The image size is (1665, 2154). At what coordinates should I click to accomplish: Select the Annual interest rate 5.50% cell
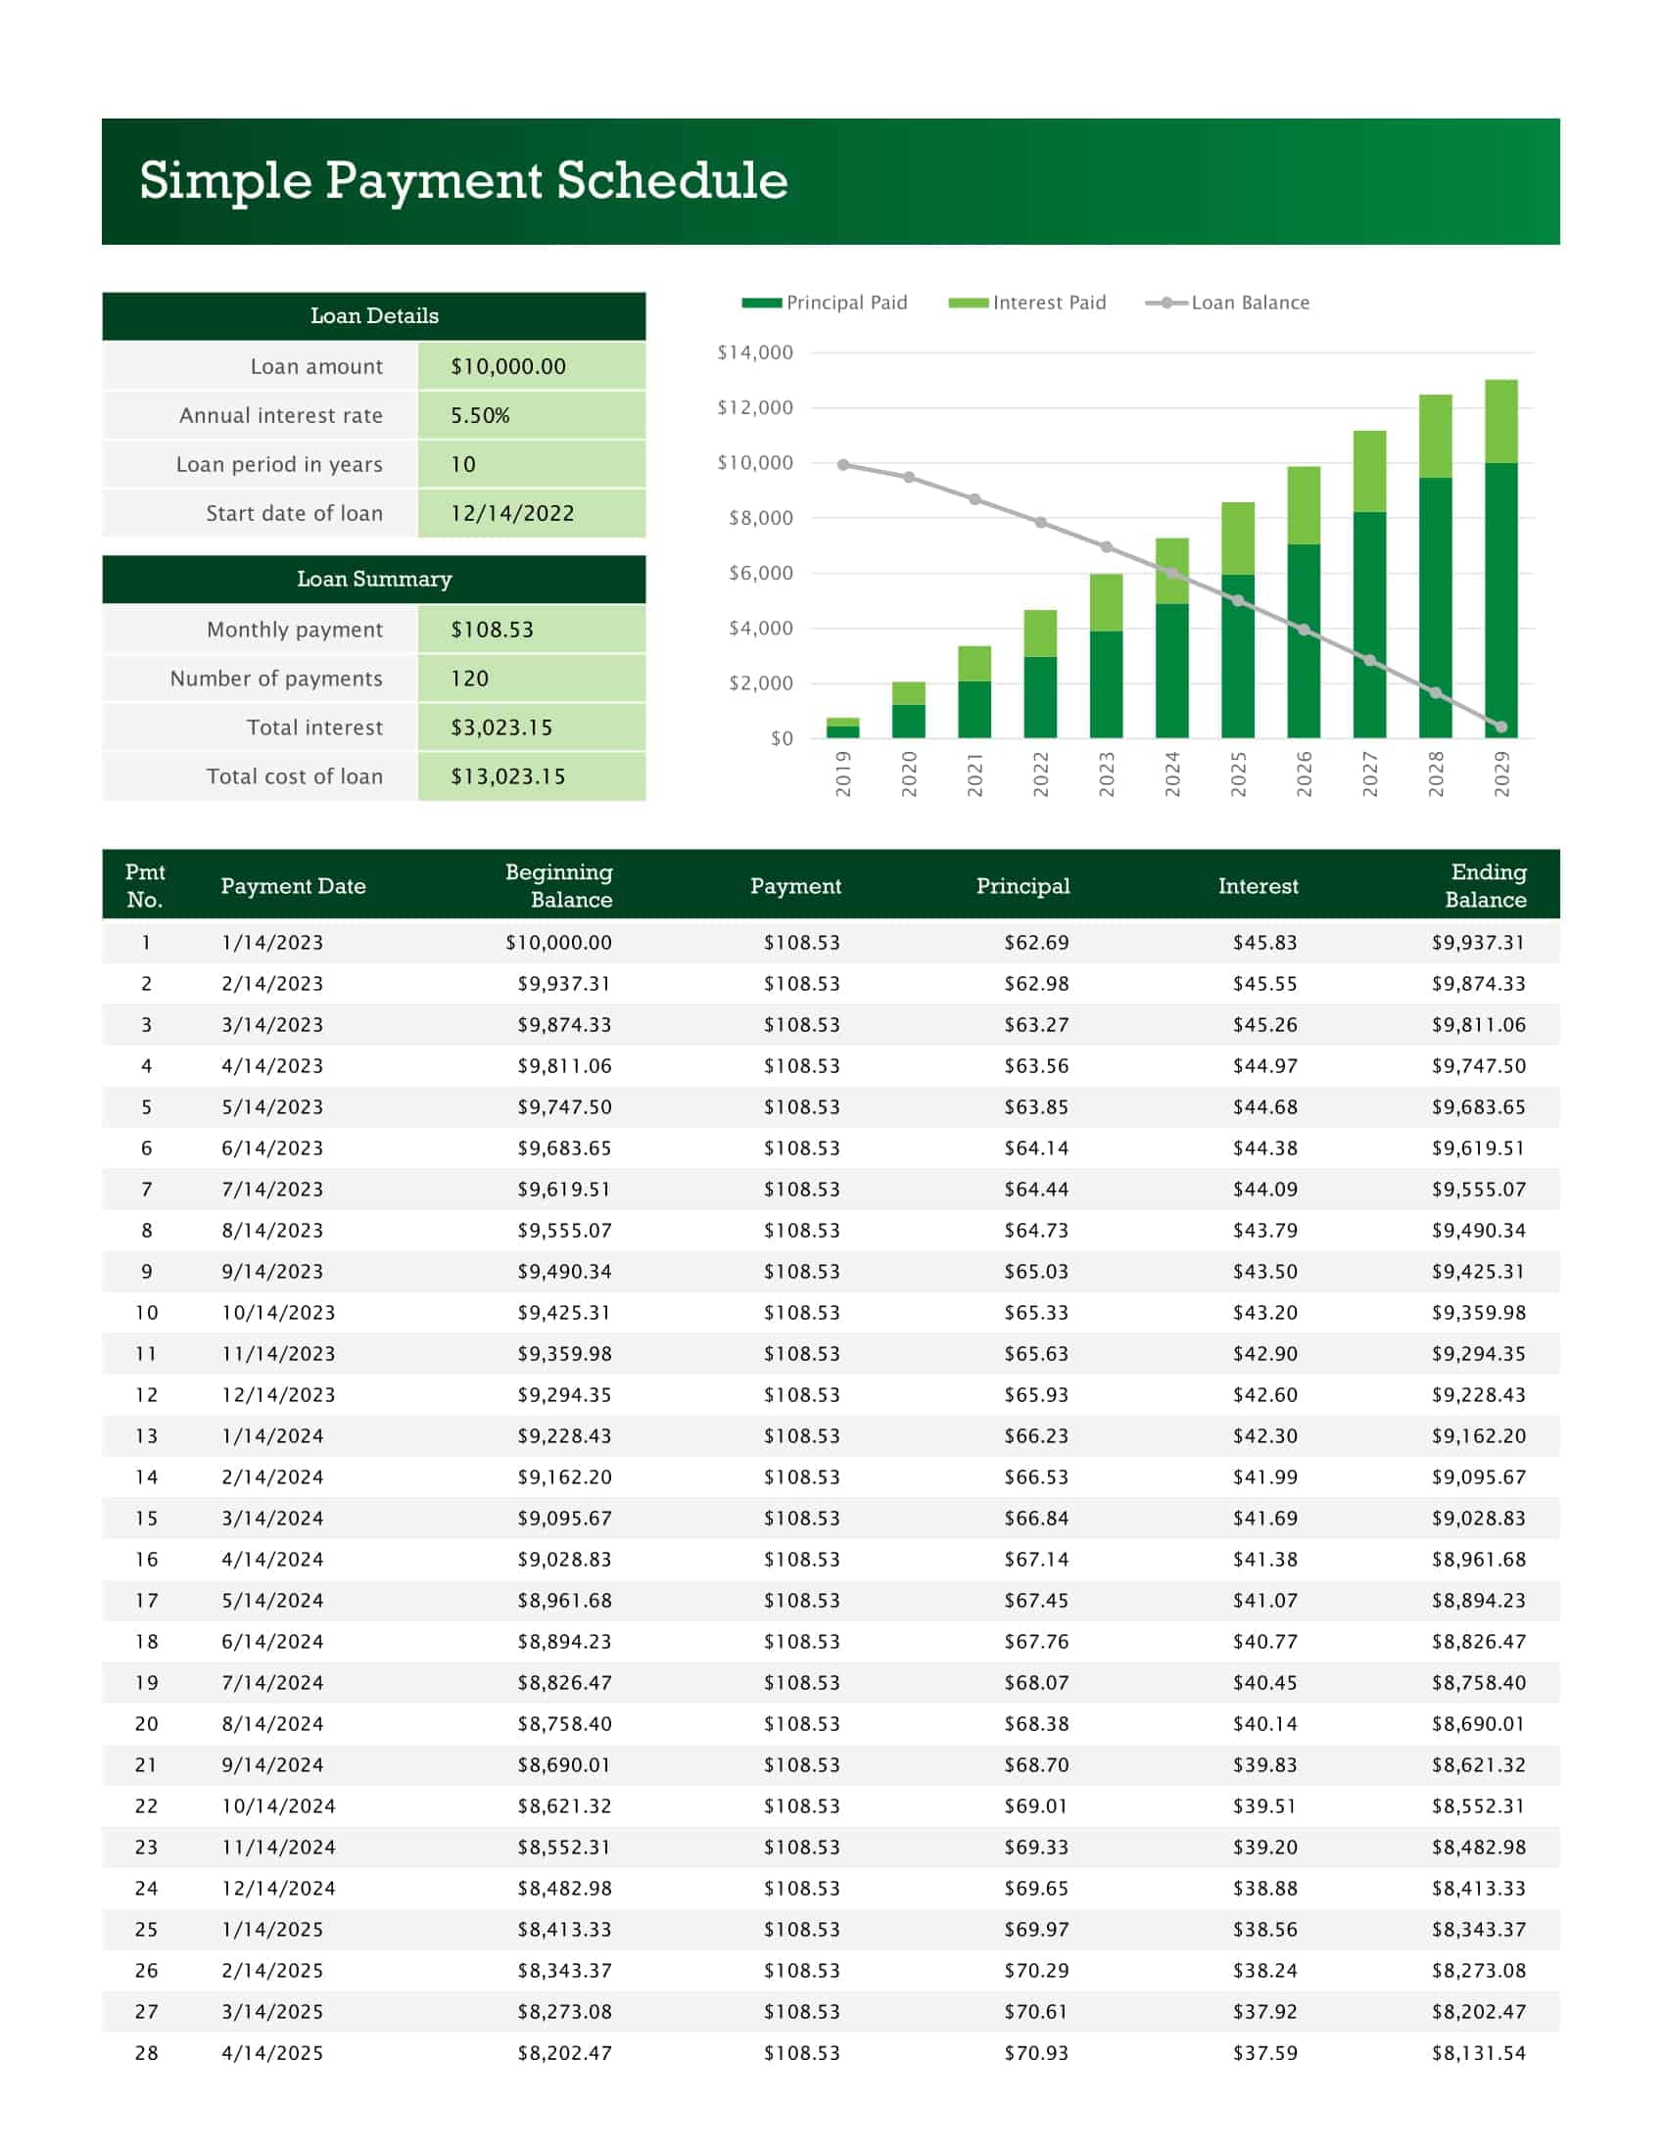pos(531,415)
